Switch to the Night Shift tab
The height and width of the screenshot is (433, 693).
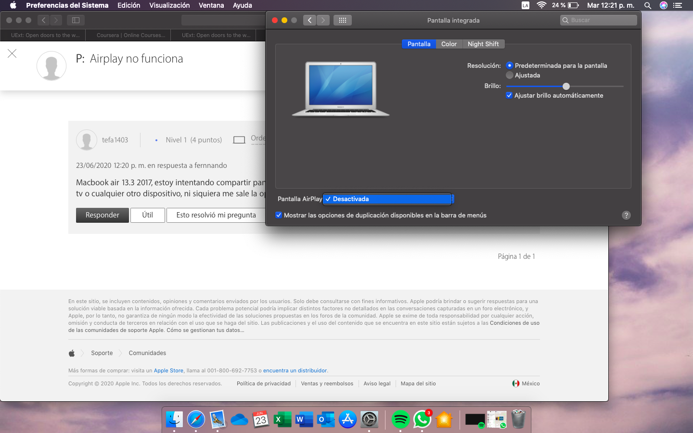[483, 44]
